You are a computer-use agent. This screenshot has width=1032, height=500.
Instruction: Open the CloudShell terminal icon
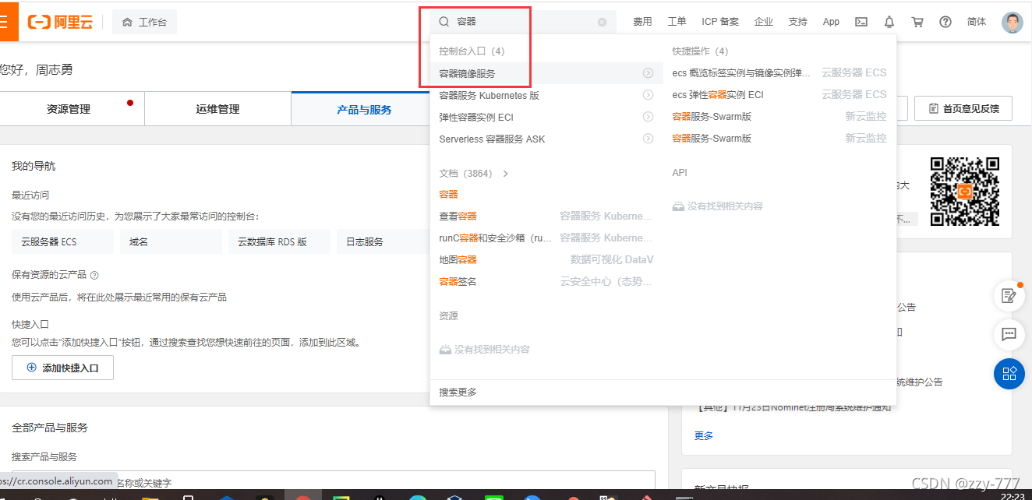click(x=861, y=22)
